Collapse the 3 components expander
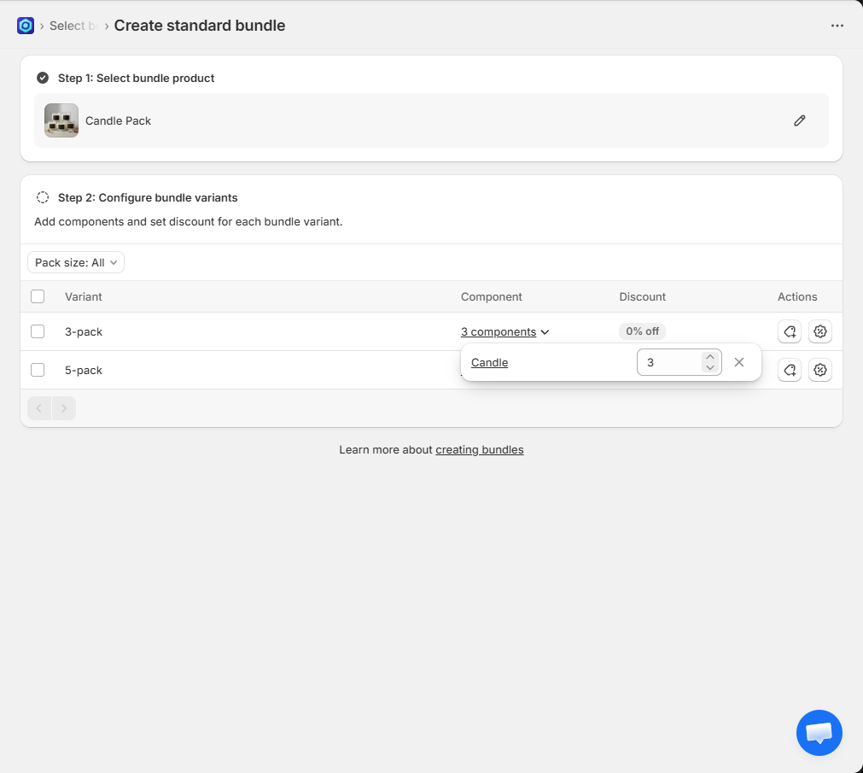Image resolution: width=863 pixels, height=773 pixels. coord(504,331)
